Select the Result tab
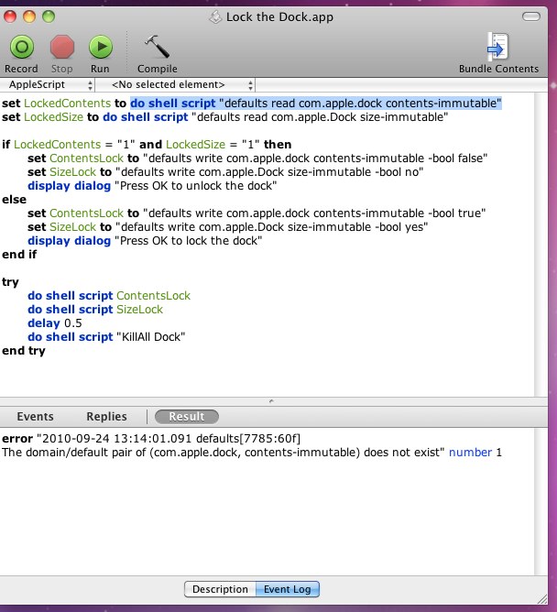This screenshot has width=557, height=612. coord(187,417)
